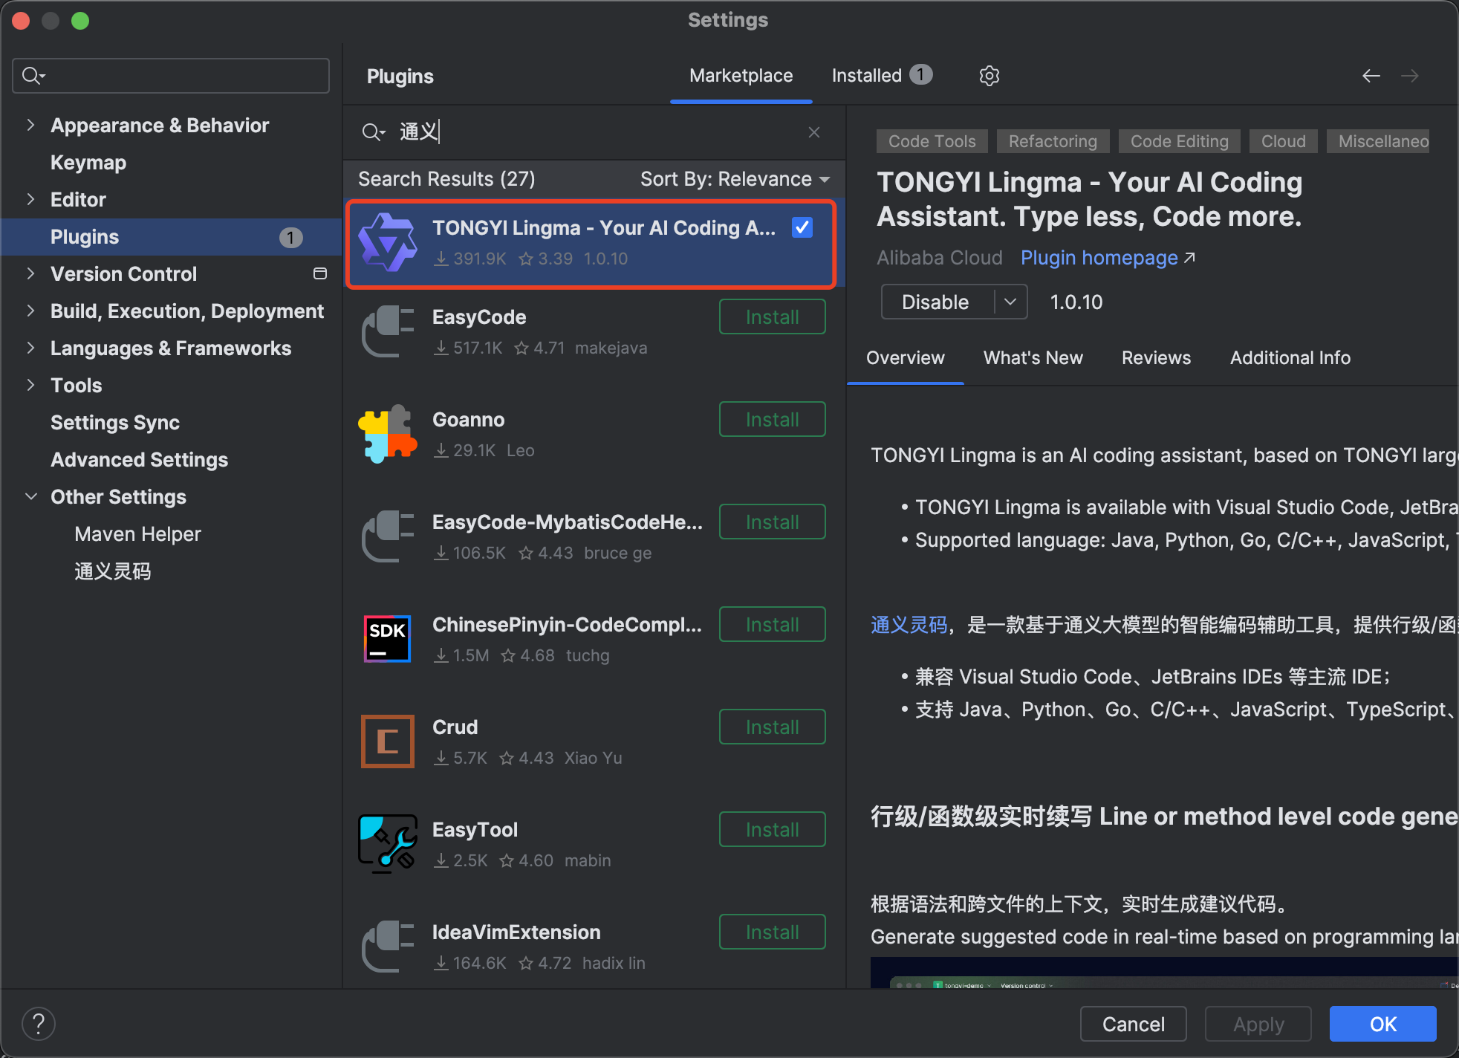The height and width of the screenshot is (1058, 1459).
Task: Switch to the Marketplace tab
Action: point(741,76)
